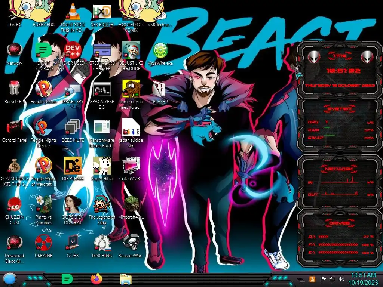The image size is (383, 287).
Task: Open CollabVMB monitor icon
Action: 131,166
